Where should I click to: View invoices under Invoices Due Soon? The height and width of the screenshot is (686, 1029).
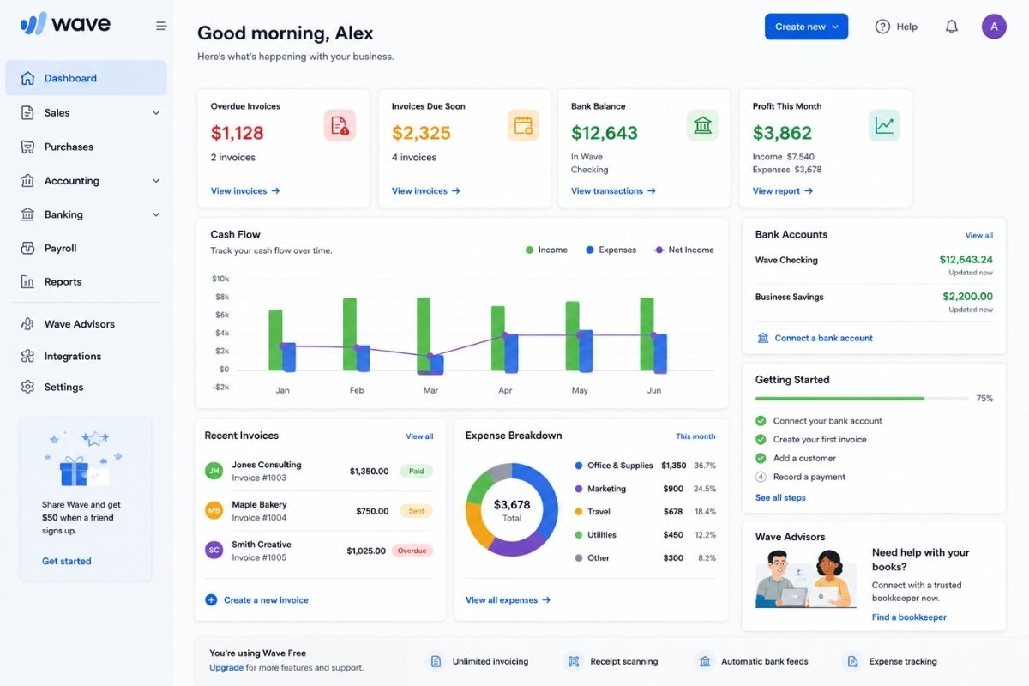pyautogui.click(x=426, y=190)
